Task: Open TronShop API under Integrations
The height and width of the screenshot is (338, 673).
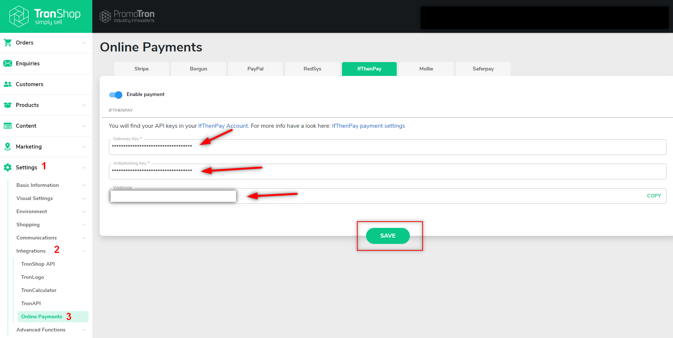Action: tap(38, 264)
